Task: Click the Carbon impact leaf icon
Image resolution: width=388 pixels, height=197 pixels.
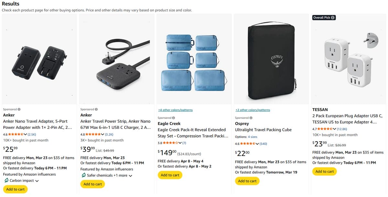Action: pos(6,181)
